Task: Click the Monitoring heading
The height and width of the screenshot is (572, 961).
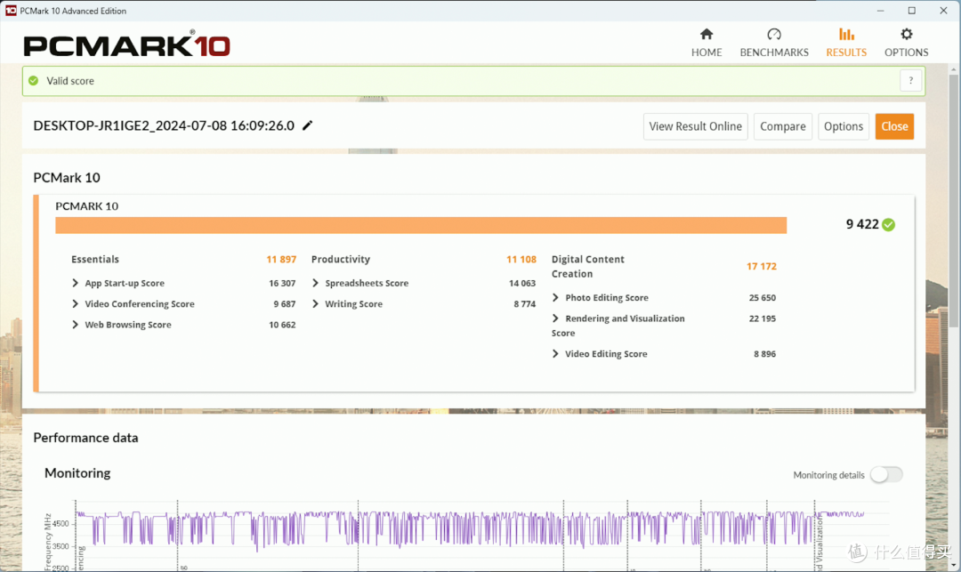Action: click(x=77, y=472)
